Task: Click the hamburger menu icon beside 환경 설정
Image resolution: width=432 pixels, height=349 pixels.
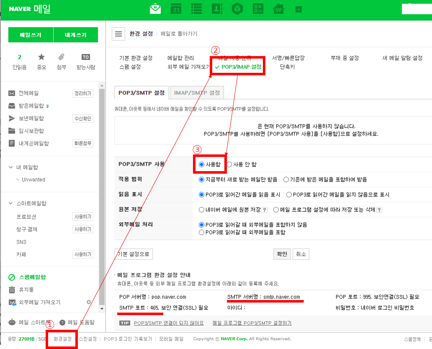Action: (118, 34)
